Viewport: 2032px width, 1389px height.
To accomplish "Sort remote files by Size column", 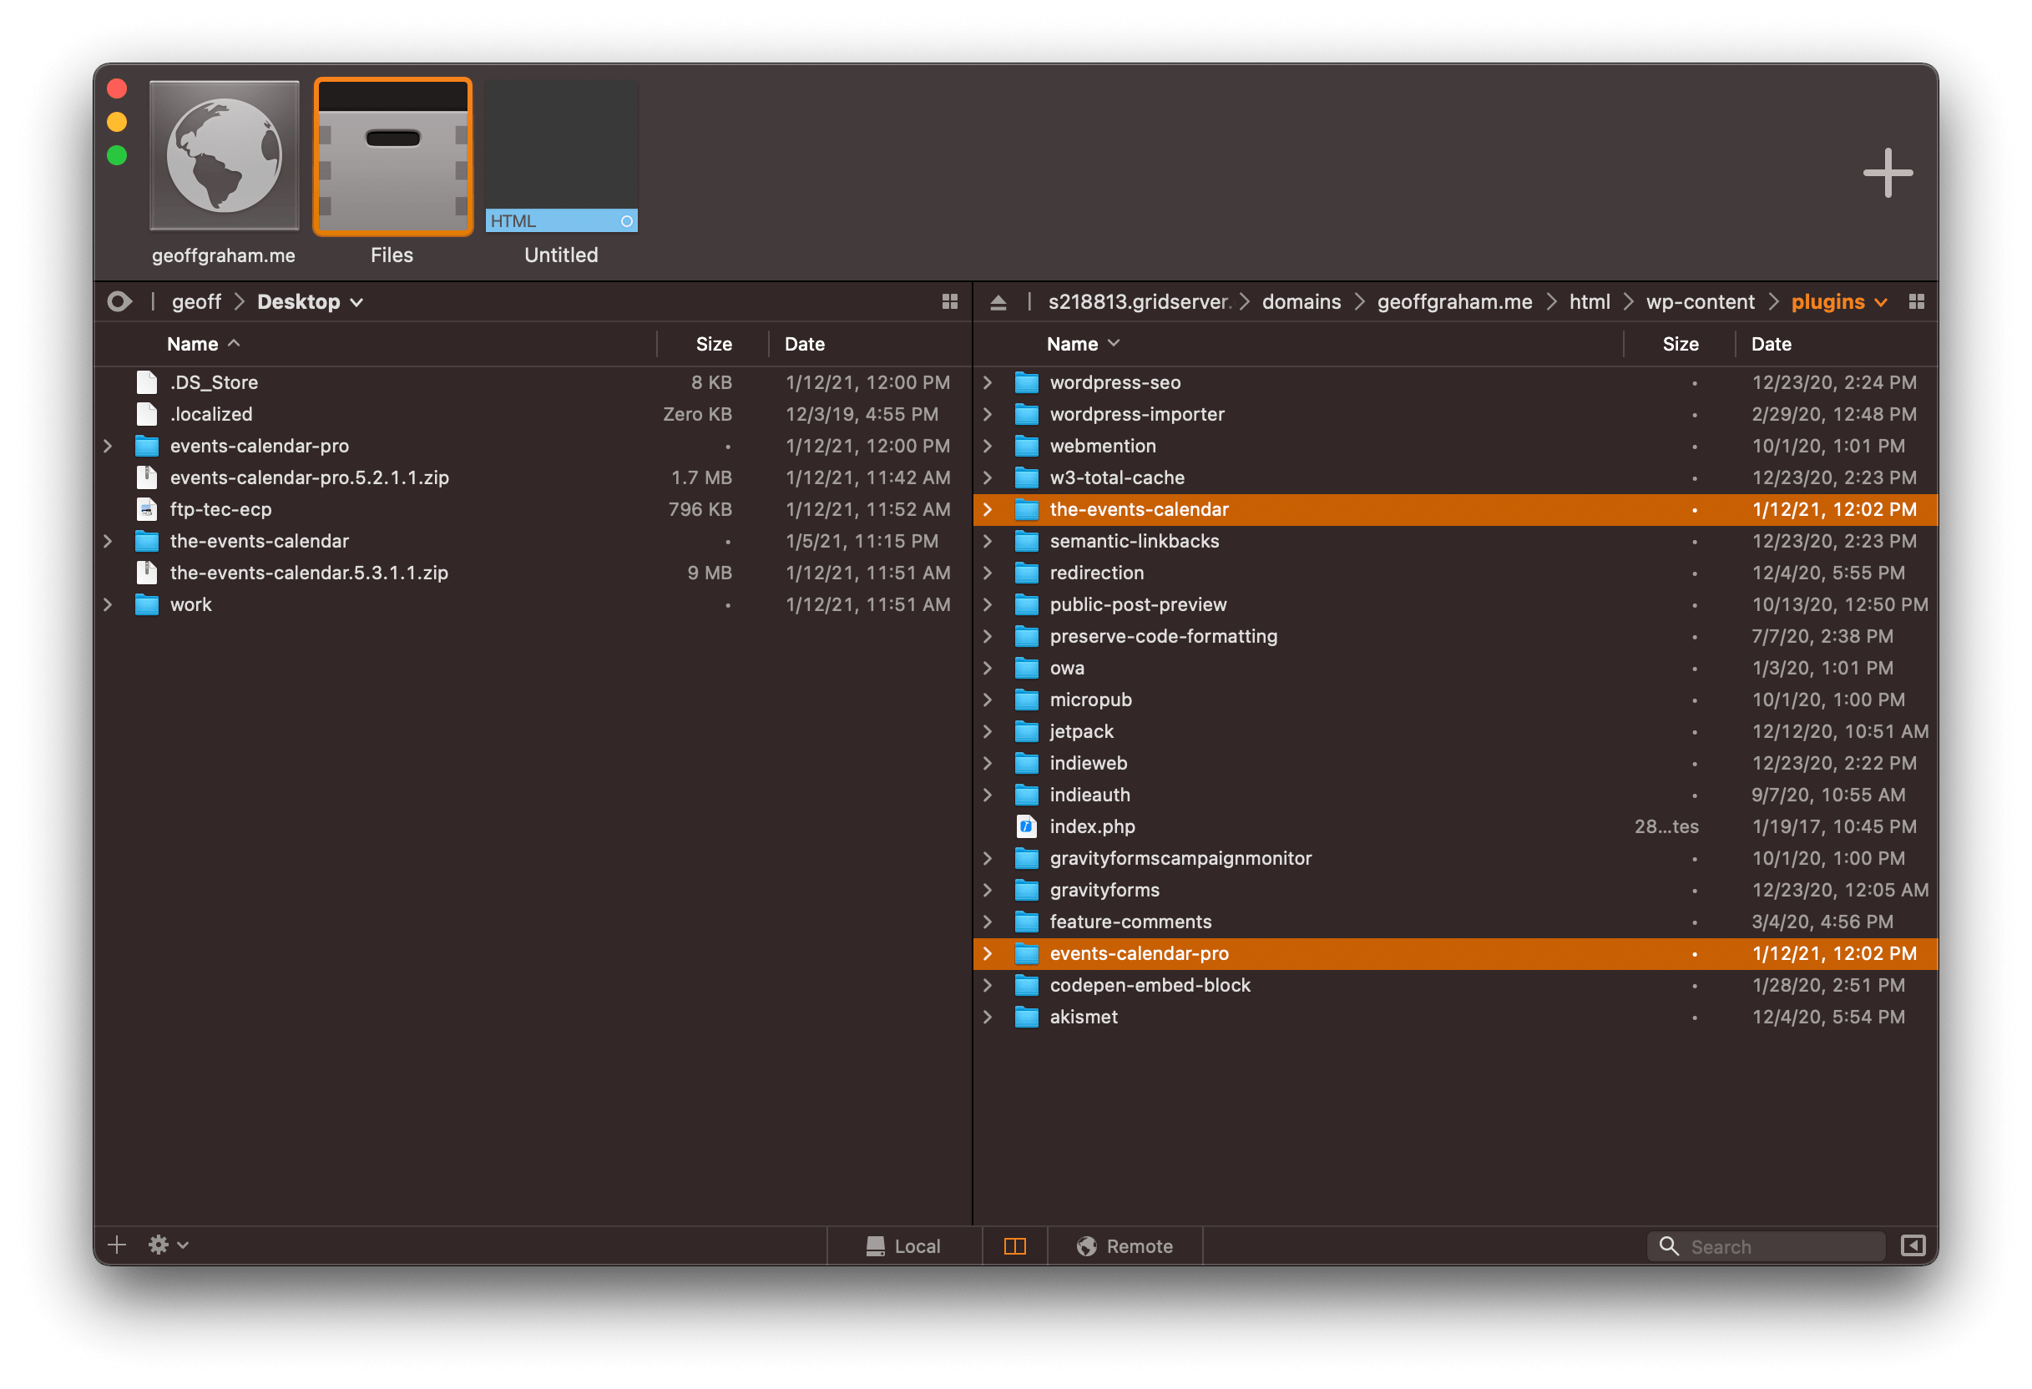I will click(x=1680, y=345).
